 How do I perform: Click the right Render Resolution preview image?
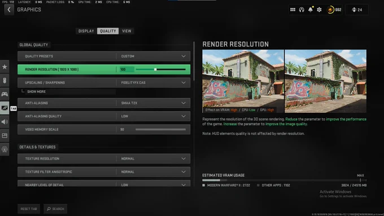point(325,81)
